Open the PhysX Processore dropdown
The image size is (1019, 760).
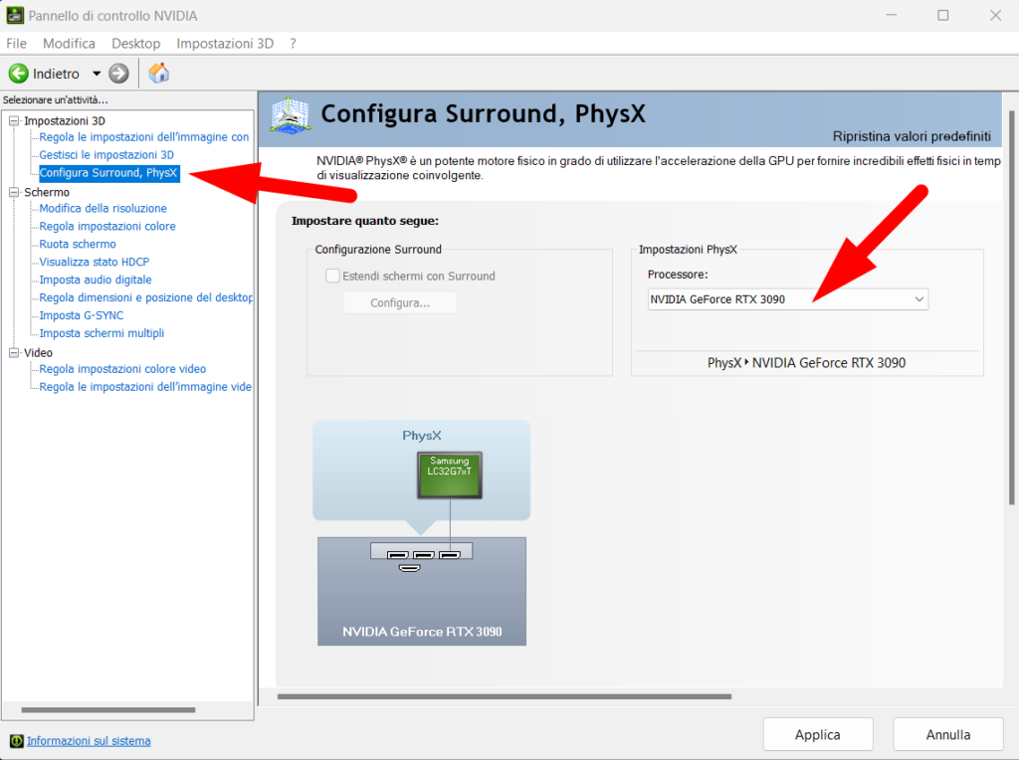(788, 299)
